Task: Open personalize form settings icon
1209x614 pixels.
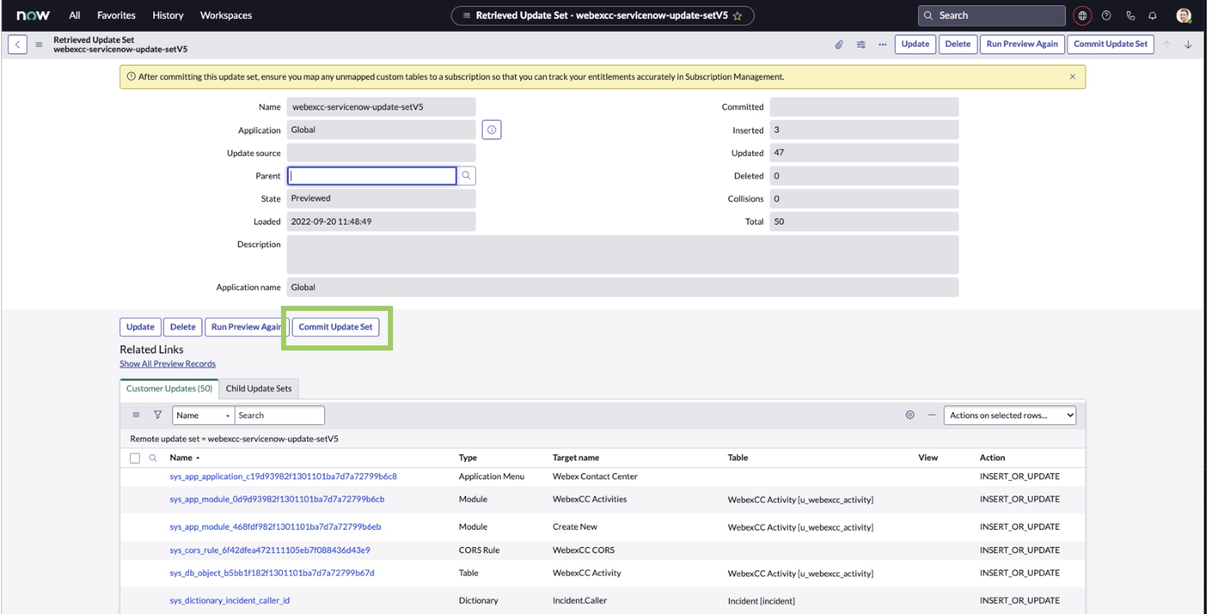Action: point(861,44)
